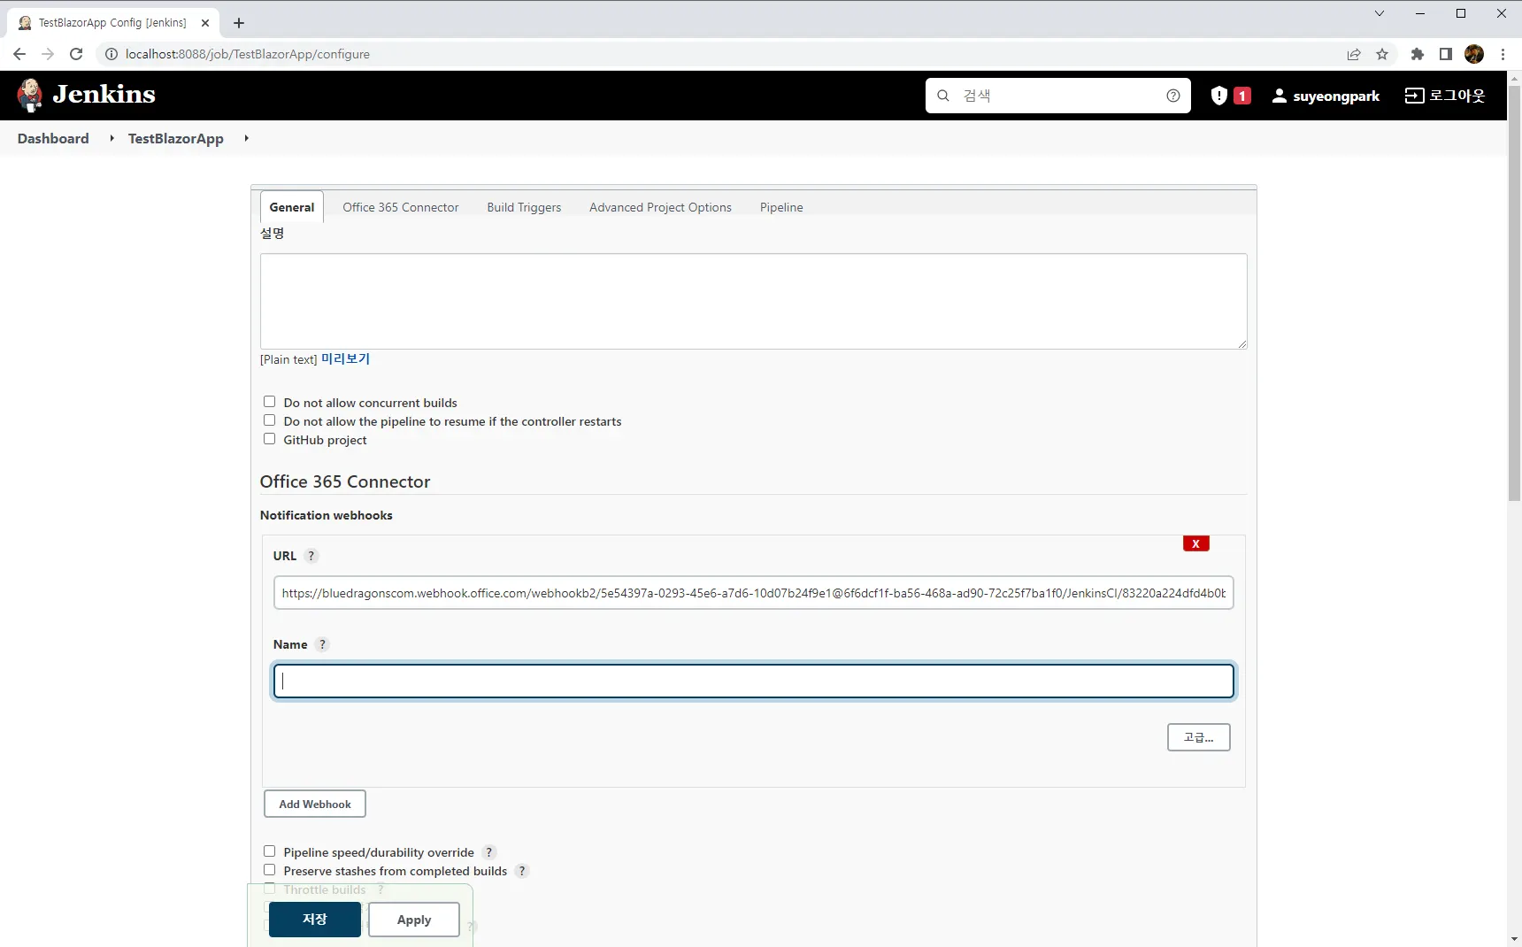Go back using browser back arrow

coord(19,54)
